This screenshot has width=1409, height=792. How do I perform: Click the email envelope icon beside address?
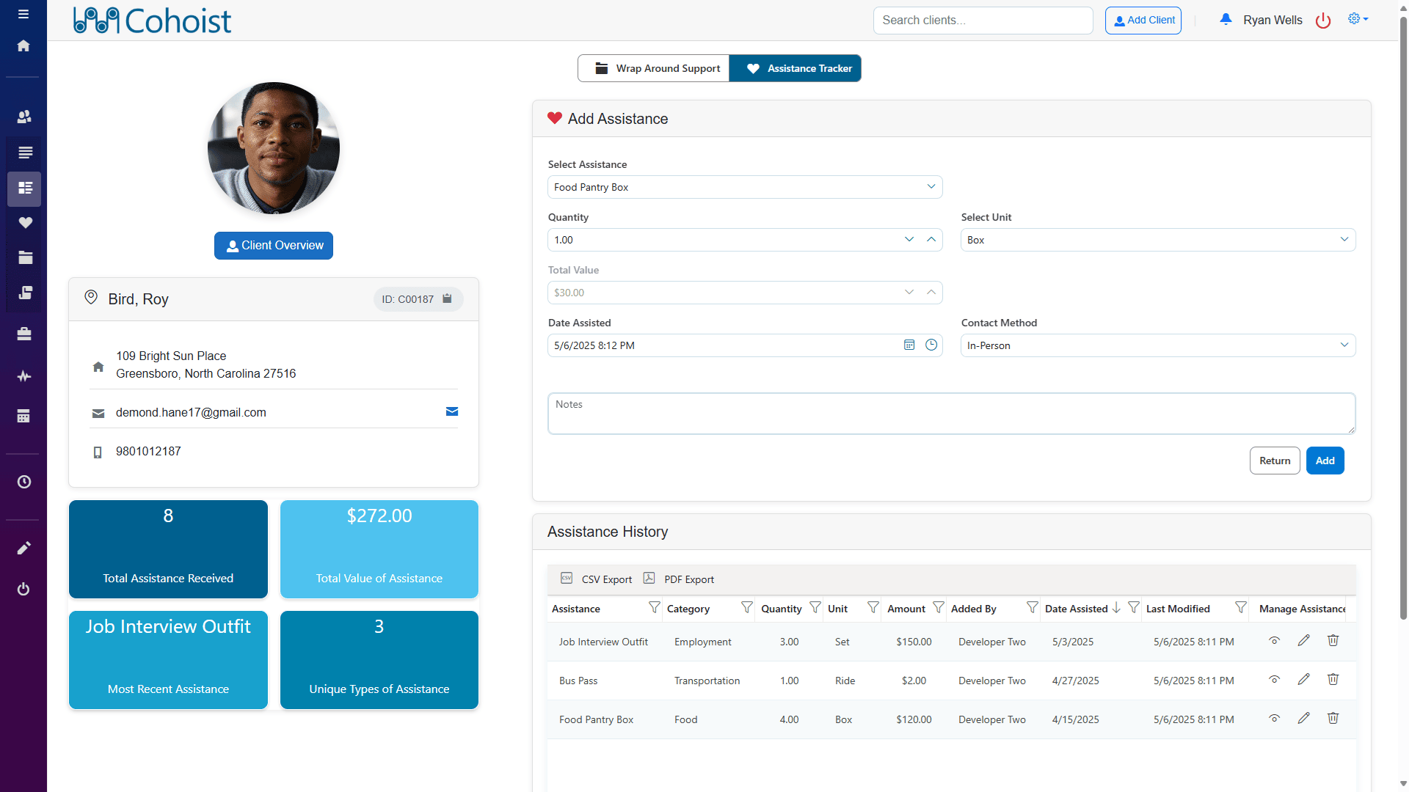click(452, 411)
